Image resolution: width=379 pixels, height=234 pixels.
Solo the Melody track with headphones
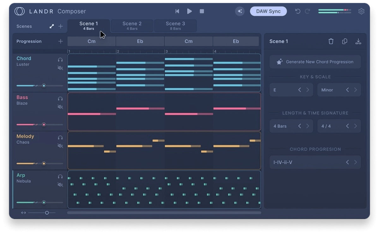tap(60, 137)
